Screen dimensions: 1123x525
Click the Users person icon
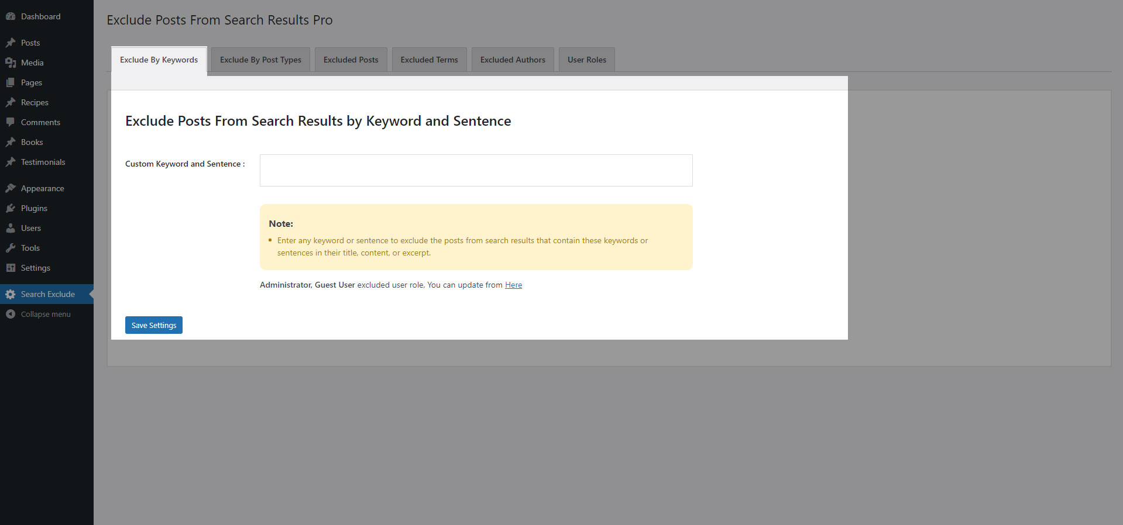pos(11,228)
